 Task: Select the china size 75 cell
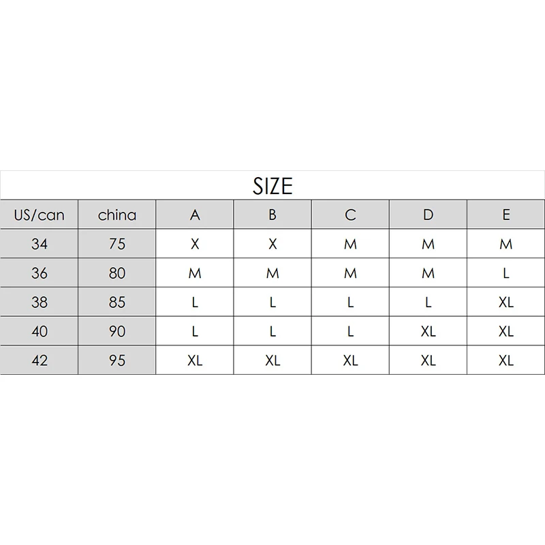tap(116, 244)
